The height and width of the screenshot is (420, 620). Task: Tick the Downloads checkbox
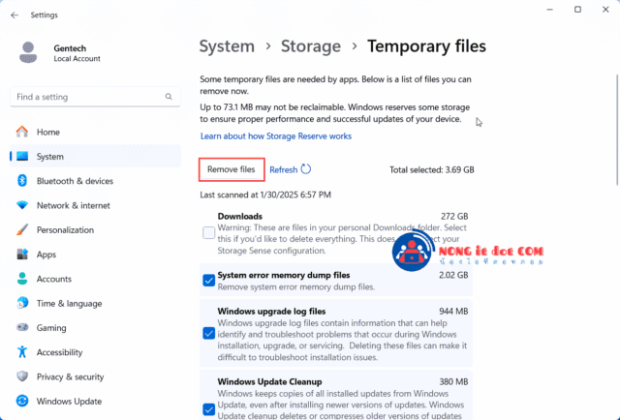coord(209,232)
